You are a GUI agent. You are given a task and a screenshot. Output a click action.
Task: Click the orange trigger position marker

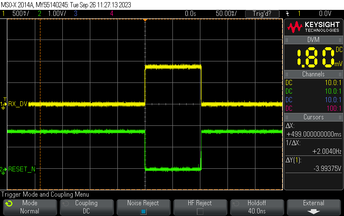tap(145, 20)
